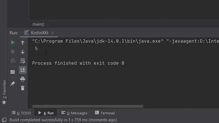Click 'Process finished with exit code 0' text

click(78, 63)
